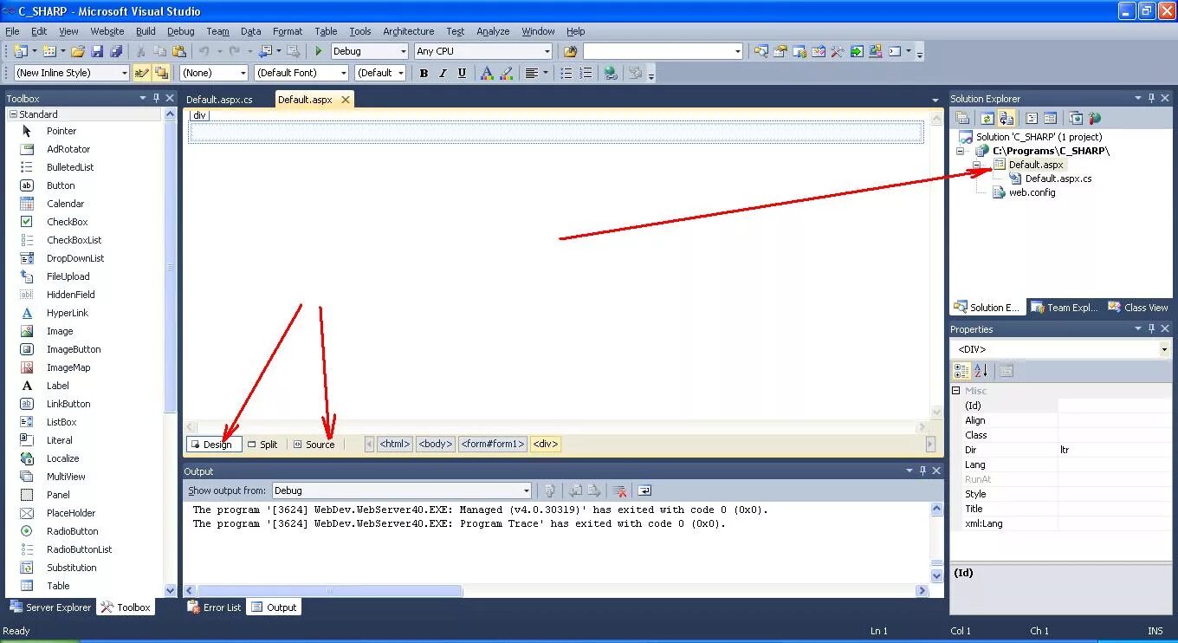Click the Copy Web Site icon in Solution Explorer
Screen dimensions: 1178x643
pos(1075,118)
